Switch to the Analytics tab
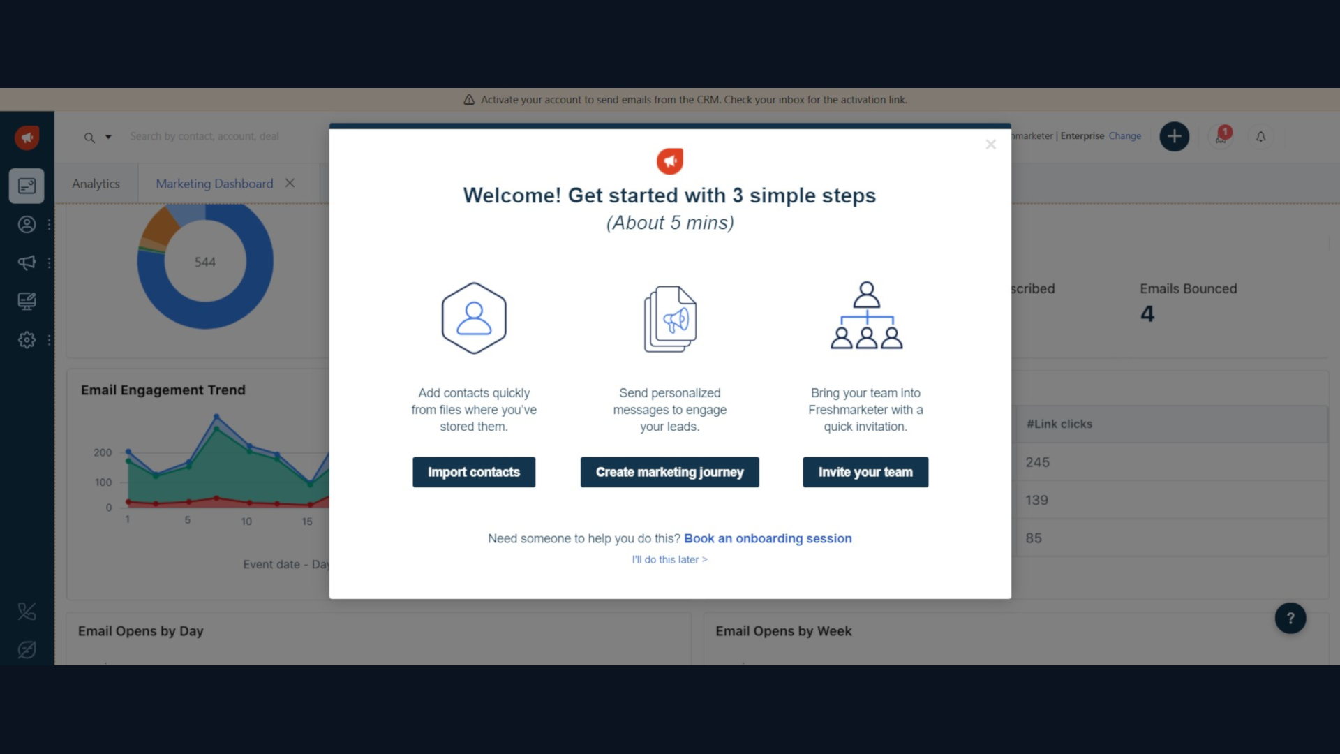The image size is (1340, 754). pyautogui.click(x=96, y=183)
